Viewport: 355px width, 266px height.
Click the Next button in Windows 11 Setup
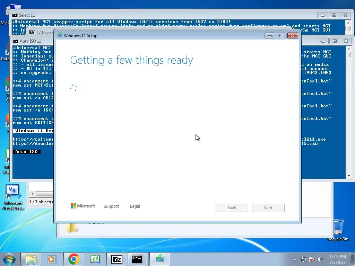point(268,208)
